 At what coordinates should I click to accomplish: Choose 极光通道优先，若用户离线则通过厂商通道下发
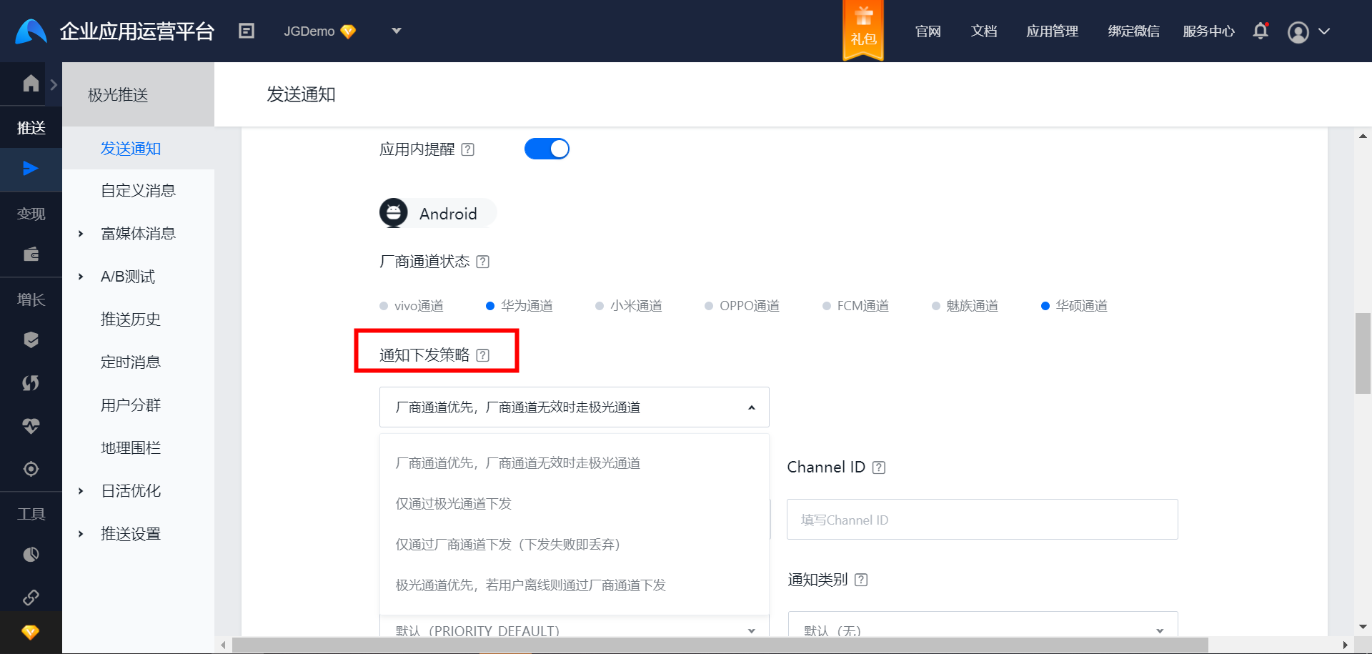click(575, 585)
